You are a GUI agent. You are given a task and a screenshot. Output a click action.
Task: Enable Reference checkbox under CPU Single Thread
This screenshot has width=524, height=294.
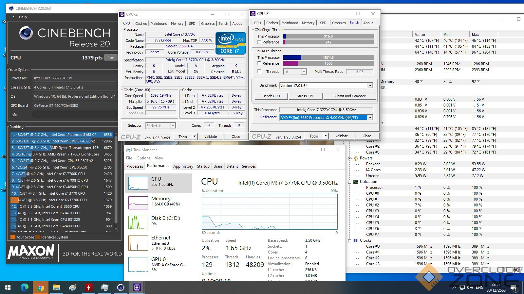(259, 42)
